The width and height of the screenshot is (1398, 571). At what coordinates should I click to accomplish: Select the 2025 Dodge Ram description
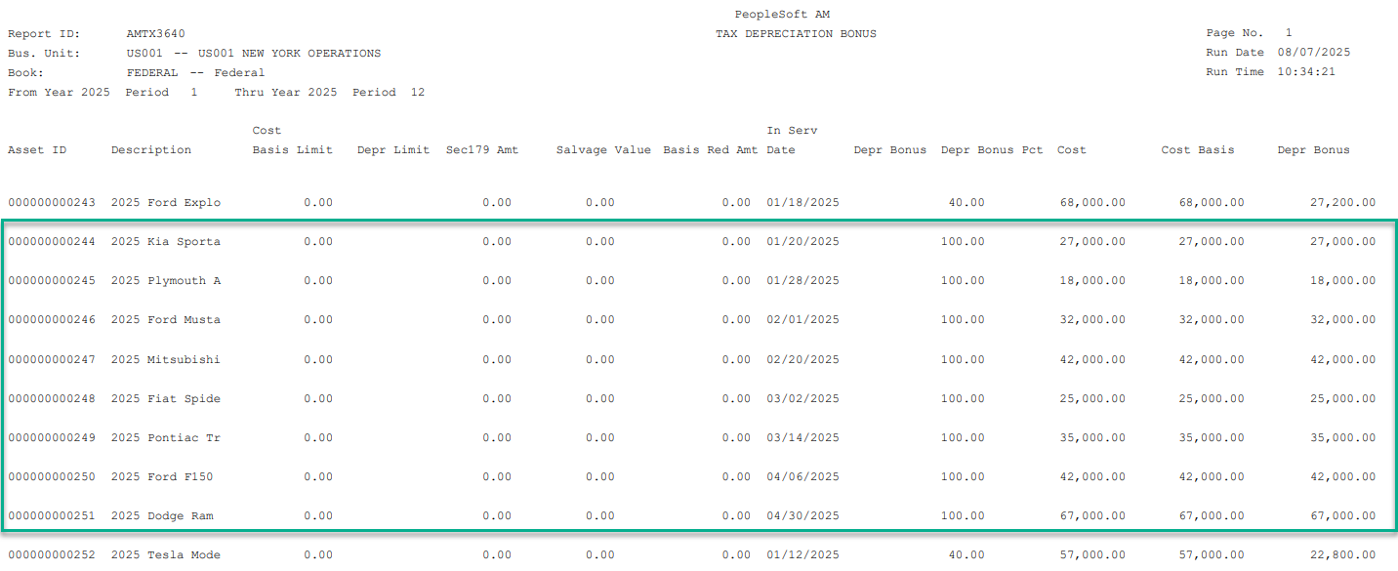(x=162, y=515)
